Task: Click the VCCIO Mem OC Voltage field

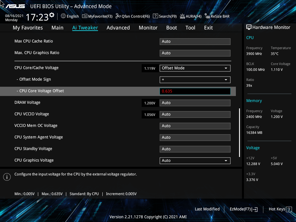Action: coord(195,126)
